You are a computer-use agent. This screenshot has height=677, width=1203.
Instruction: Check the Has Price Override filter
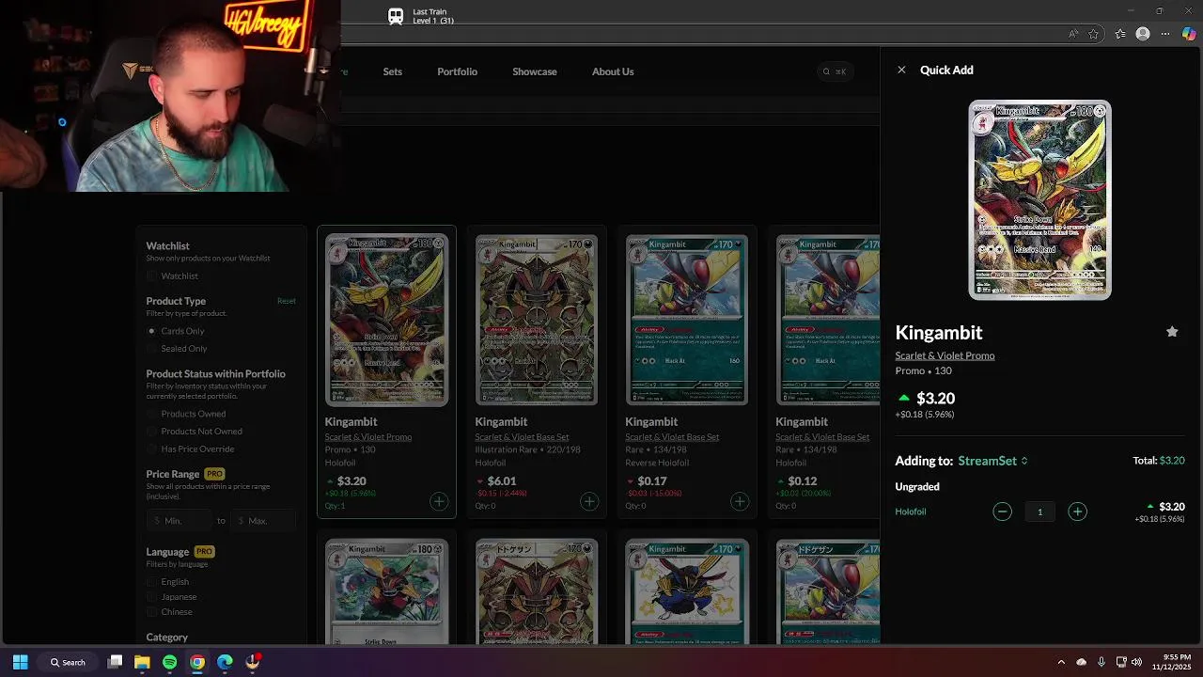click(x=152, y=449)
